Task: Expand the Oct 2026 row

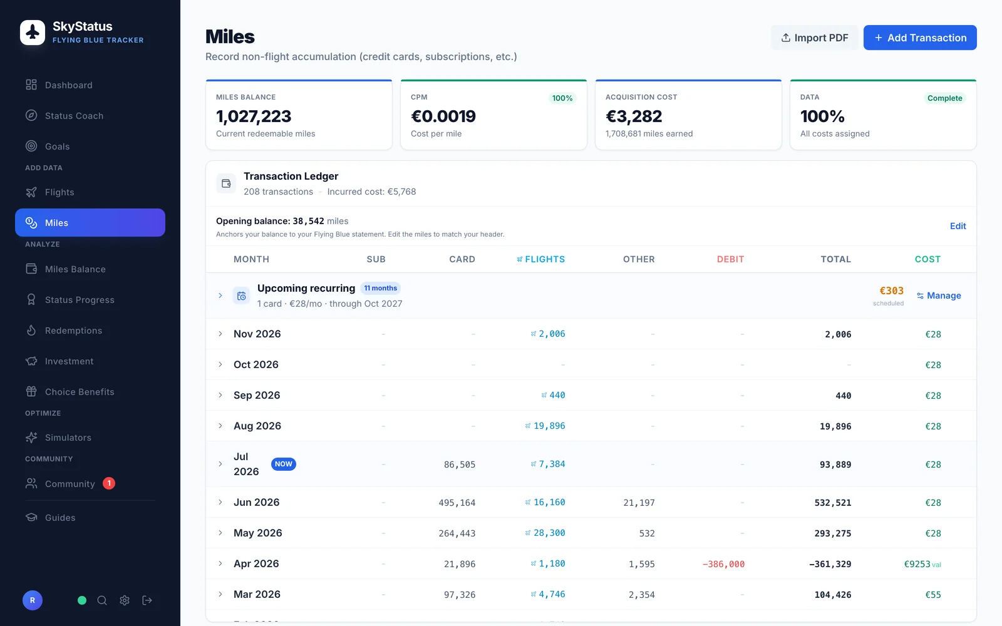Action: tap(220, 364)
